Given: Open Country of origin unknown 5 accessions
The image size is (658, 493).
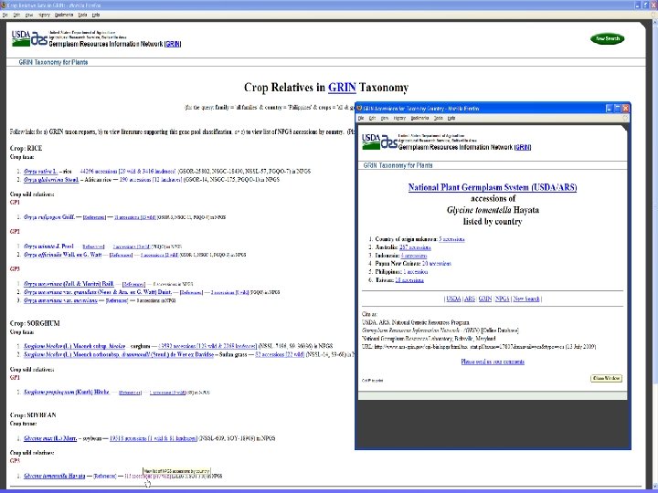Looking at the screenshot, I should [451, 239].
